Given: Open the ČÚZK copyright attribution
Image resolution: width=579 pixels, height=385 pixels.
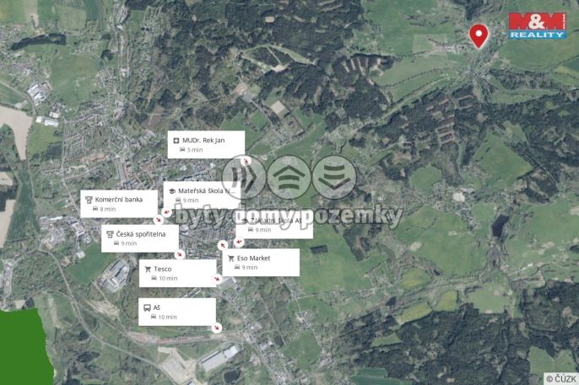Looking at the screenshot, I should [x=561, y=378].
